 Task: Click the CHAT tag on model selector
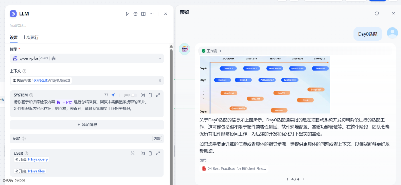click(x=44, y=58)
